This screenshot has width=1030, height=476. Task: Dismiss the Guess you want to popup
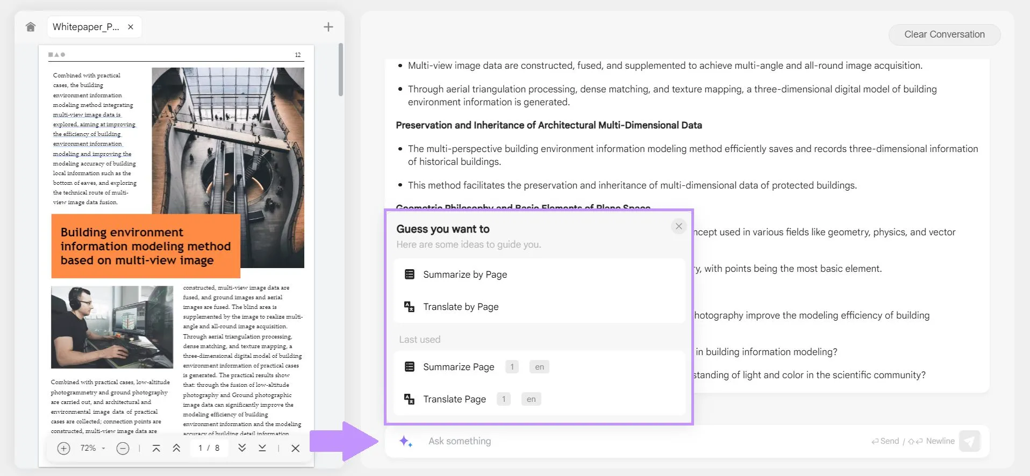click(678, 226)
